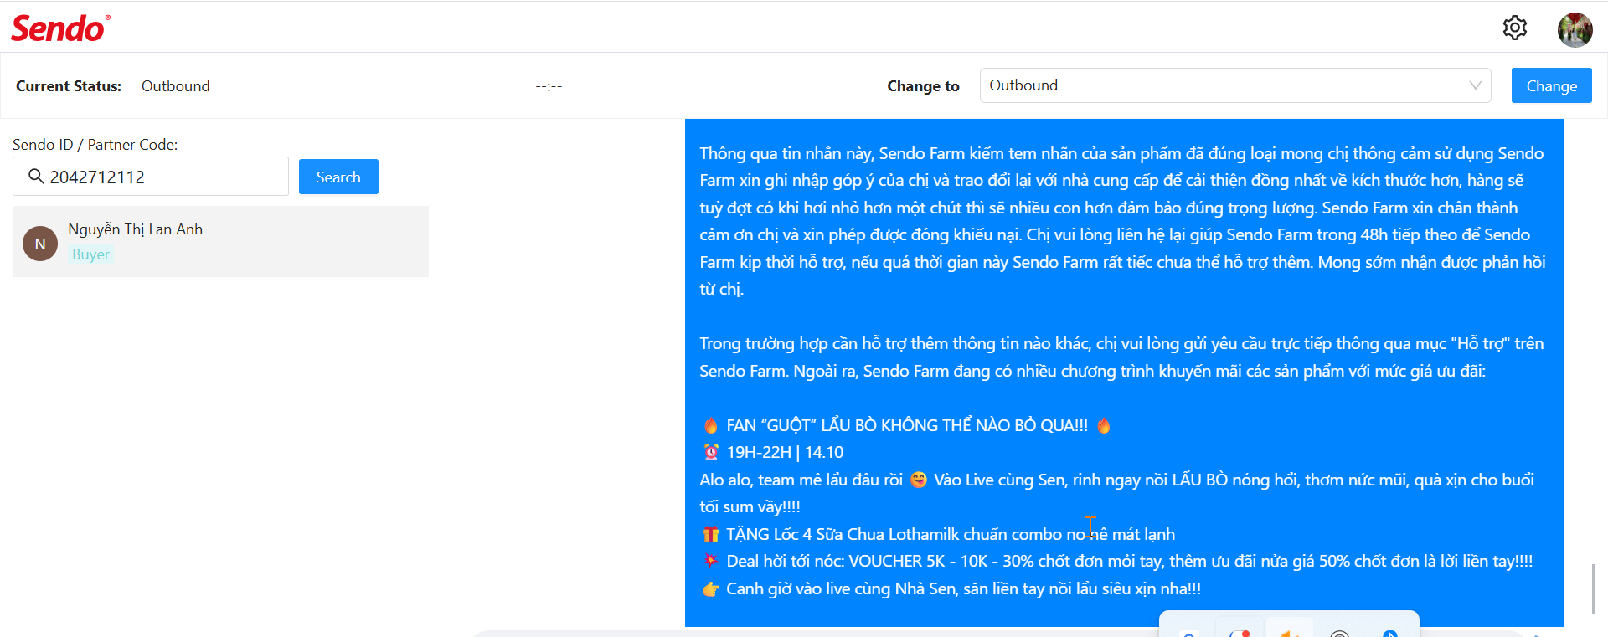Click the dropdown chevron arrow beside Outbound
1608x637 pixels.
click(1475, 85)
